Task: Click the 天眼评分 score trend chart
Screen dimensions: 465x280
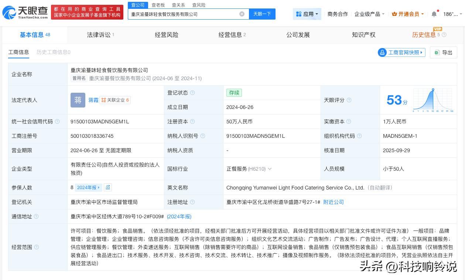Action: point(432,100)
